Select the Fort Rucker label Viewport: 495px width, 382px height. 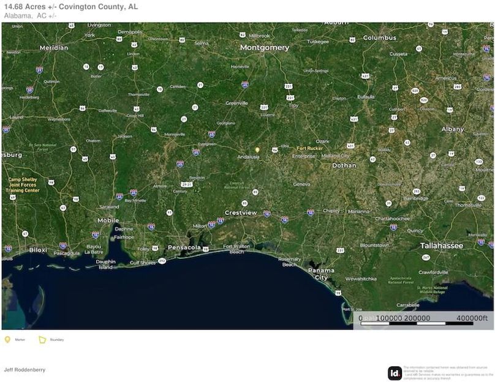click(x=309, y=147)
